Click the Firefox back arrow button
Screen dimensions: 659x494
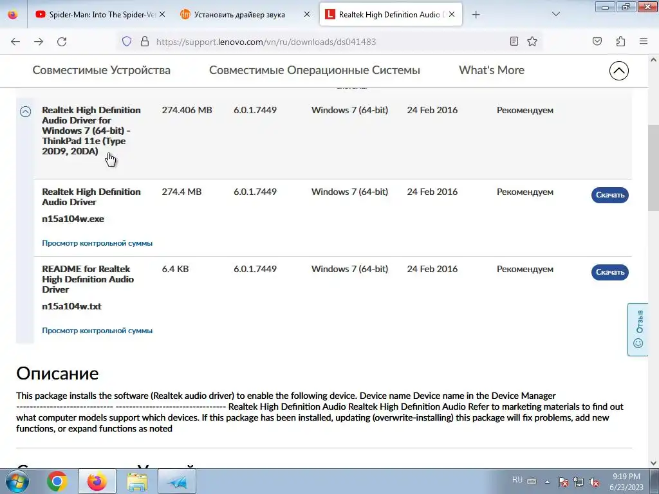pos(15,42)
